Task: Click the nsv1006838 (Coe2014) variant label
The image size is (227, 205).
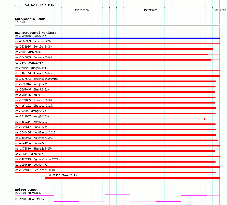Action: (x=31, y=36)
